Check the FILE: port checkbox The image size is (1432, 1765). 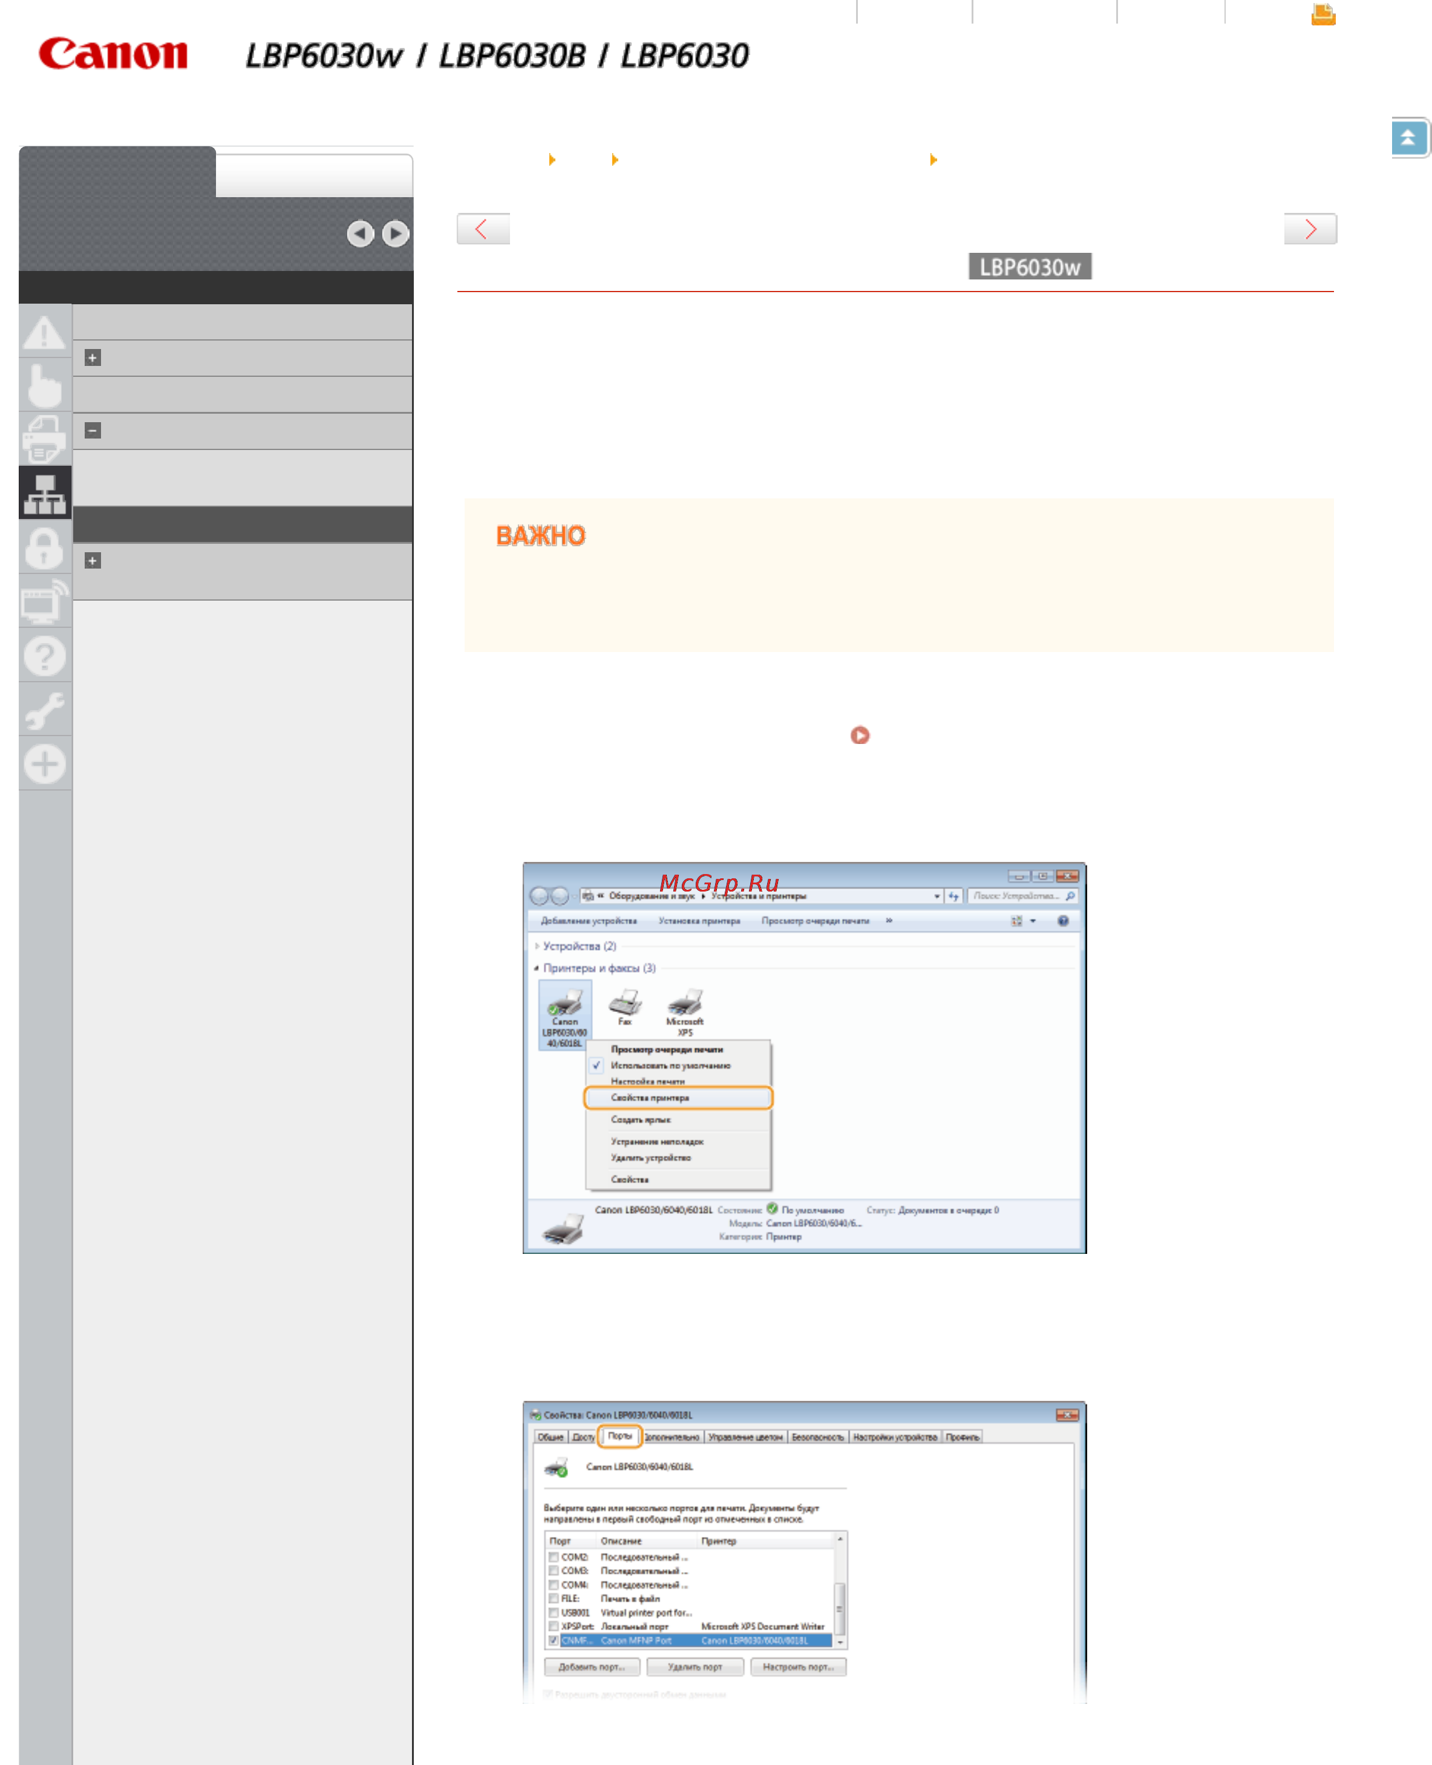coord(554,1599)
